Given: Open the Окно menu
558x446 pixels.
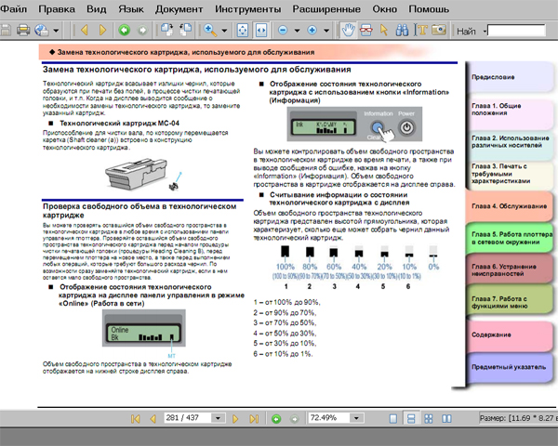Looking at the screenshot, I should [x=385, y=9].
